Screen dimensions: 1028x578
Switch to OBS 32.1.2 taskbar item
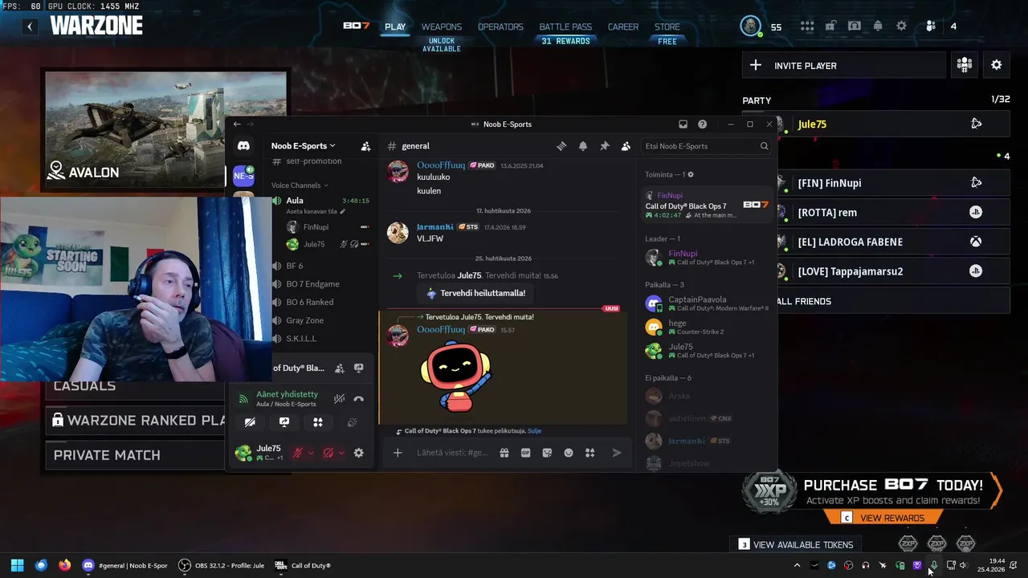[x=222, y=565]
